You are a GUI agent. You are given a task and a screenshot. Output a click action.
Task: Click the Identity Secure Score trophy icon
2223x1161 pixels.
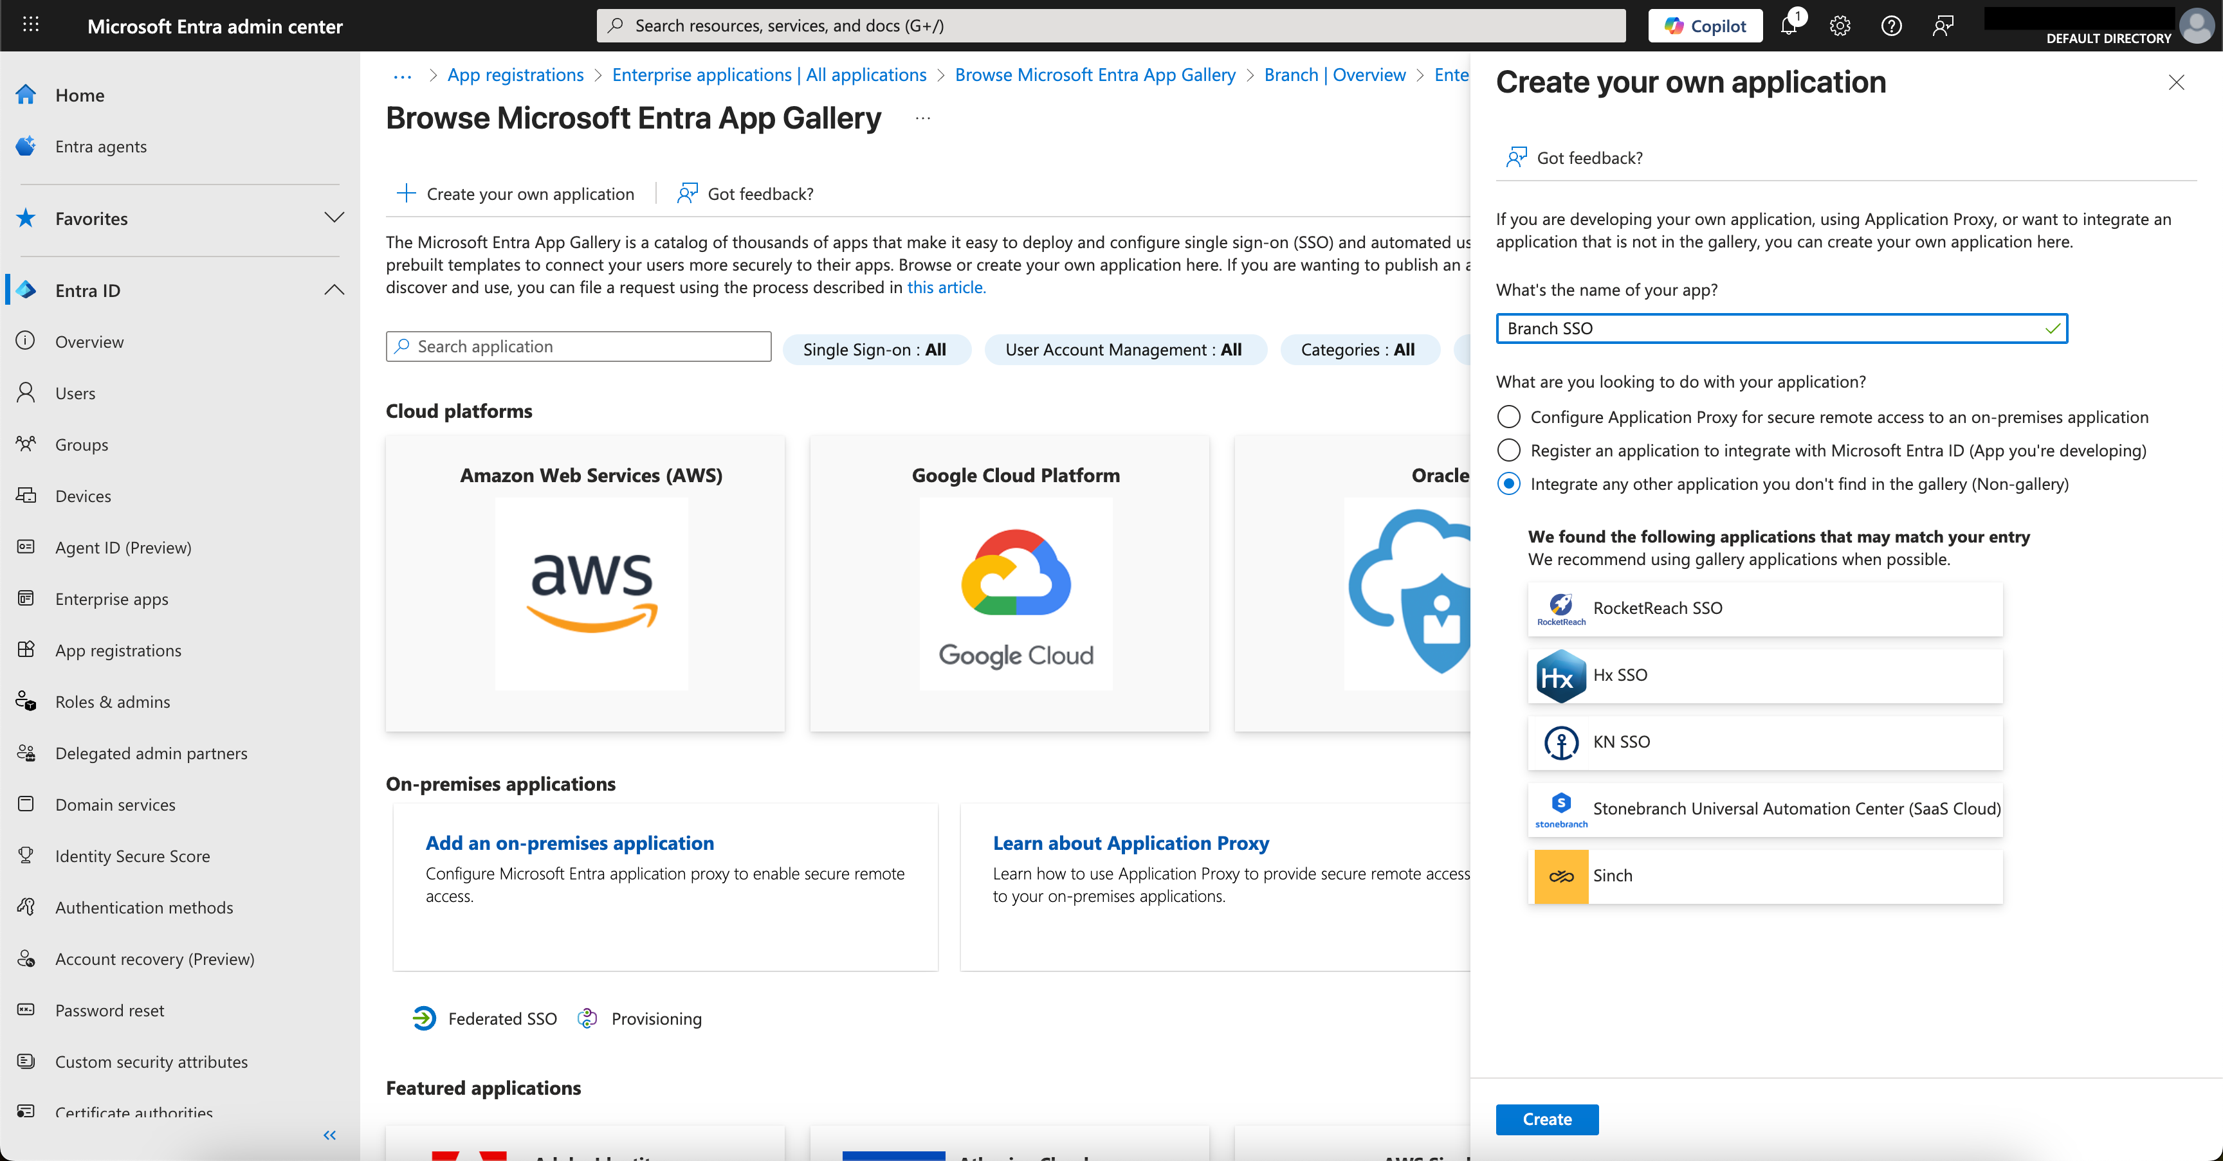click(26, 855)
